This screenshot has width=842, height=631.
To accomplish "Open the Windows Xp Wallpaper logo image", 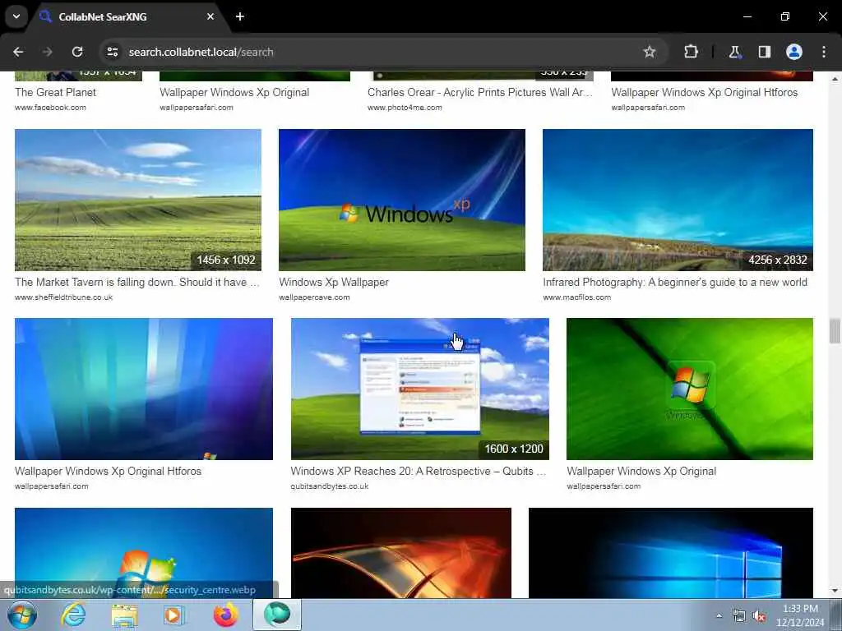I will (401, 200).
